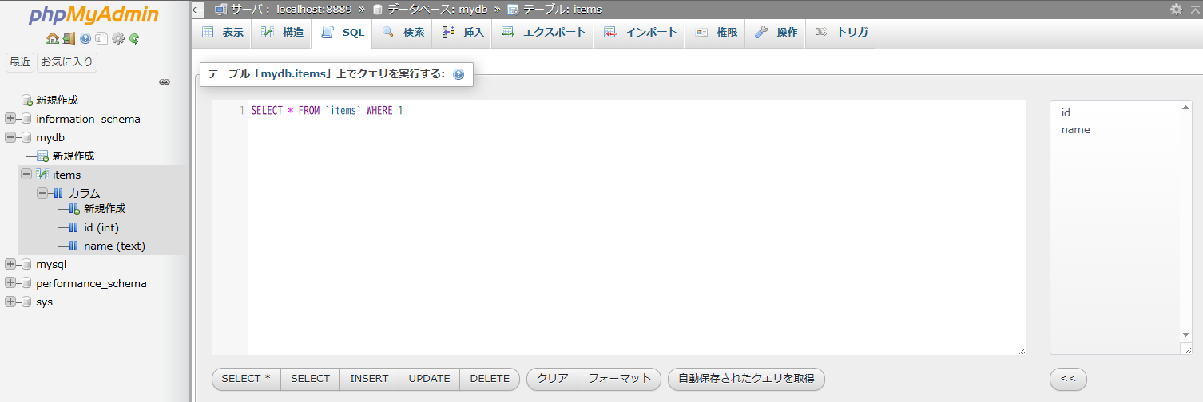1203x402 pixels.
Task: Click the collapse-up arrows icon top right
Action: click(x=1193, y=9)
